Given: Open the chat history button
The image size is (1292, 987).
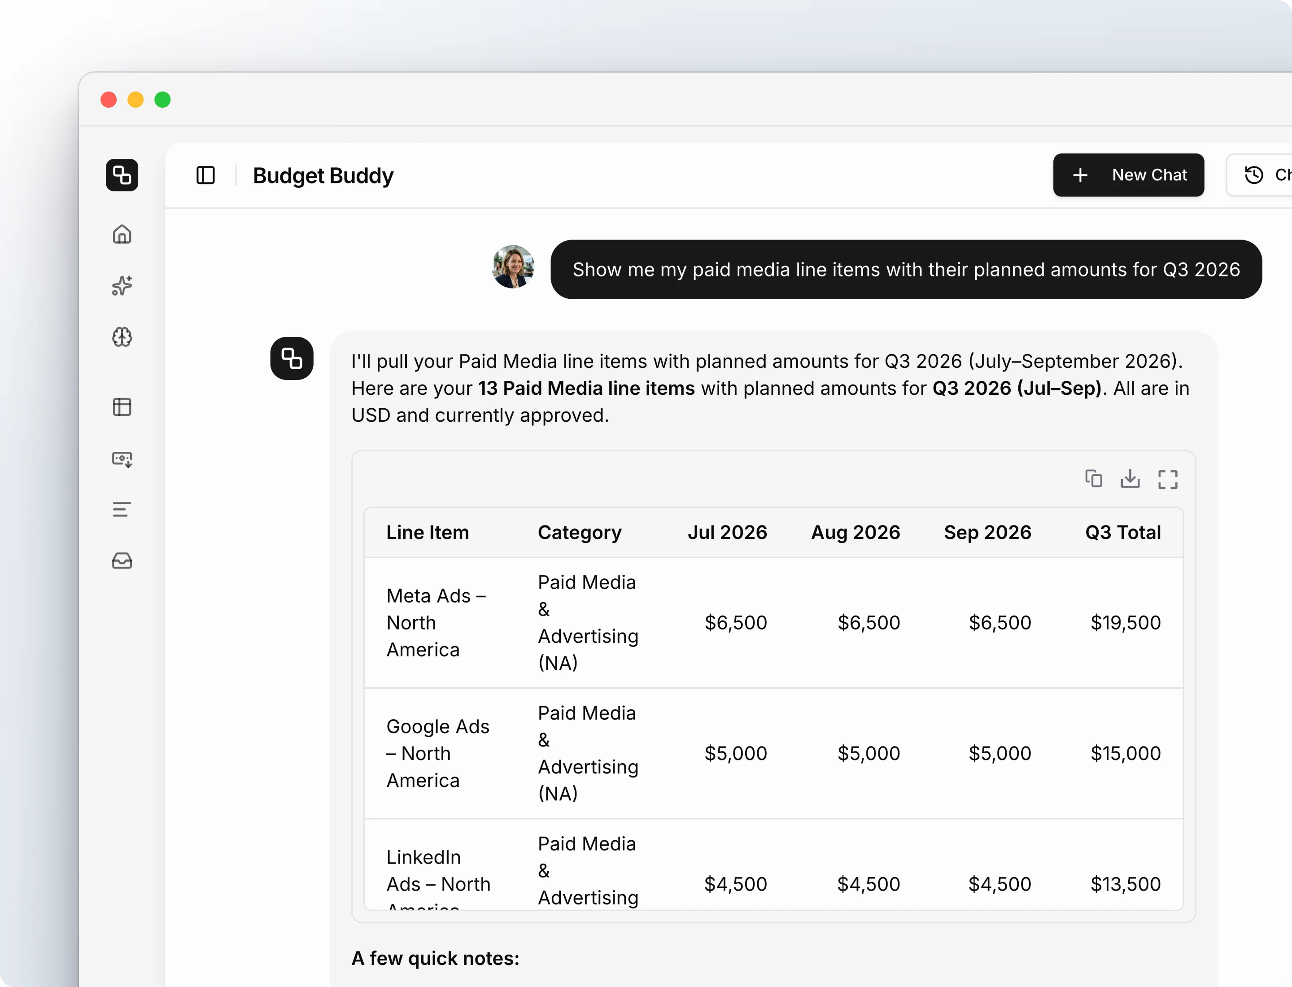Looking at the screenshot, I should point(1259,175).
